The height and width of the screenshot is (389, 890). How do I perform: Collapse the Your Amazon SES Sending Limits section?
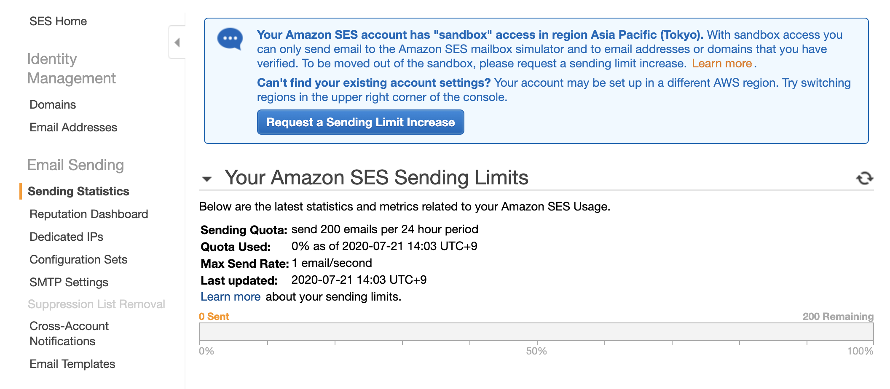pyautogui.click(x=207, y=179)
